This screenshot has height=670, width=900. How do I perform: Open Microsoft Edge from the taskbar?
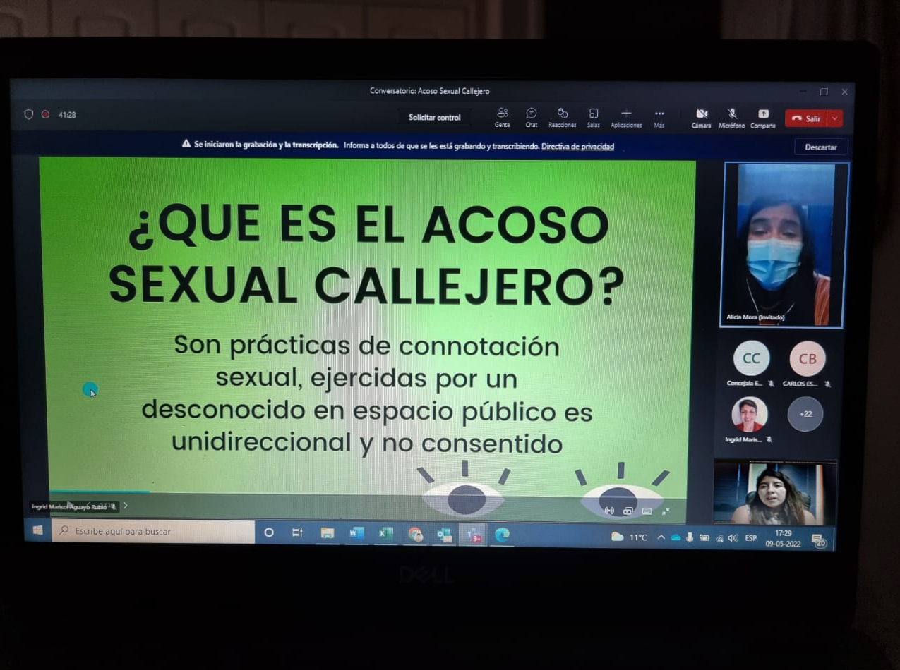(x=502, y=535)
